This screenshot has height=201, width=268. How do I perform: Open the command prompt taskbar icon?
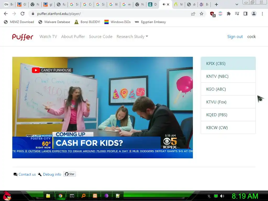[x=72, y=196]
